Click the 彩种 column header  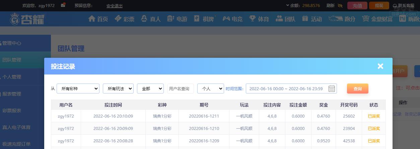pos(162,105)
